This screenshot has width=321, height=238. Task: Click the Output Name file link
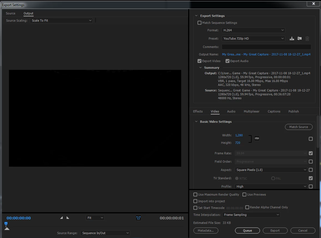coord(266,54)
